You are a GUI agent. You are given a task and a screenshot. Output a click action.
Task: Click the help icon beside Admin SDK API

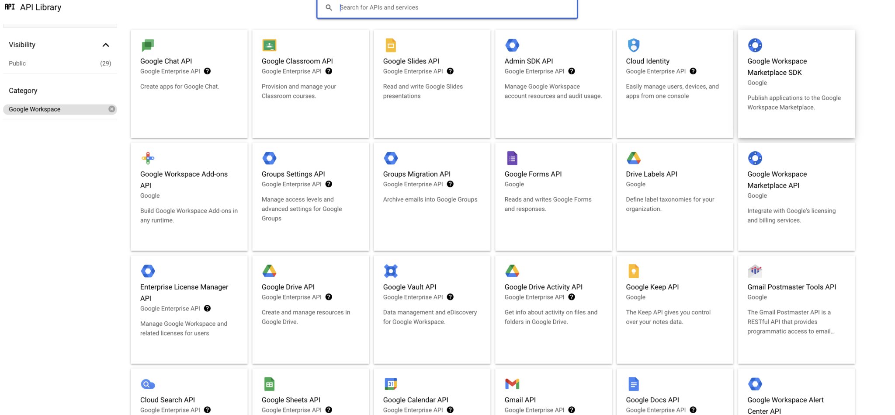572,71
